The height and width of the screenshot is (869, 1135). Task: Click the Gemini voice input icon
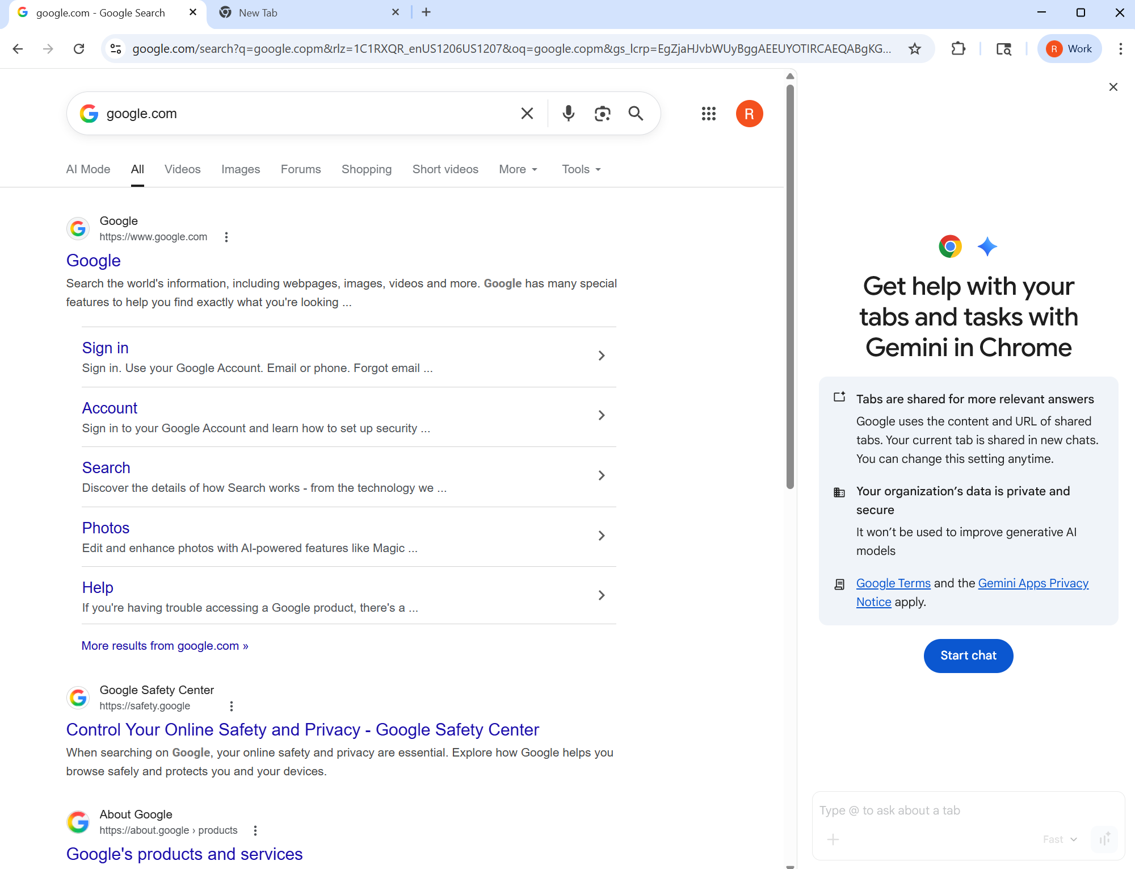pos(1104,839)
